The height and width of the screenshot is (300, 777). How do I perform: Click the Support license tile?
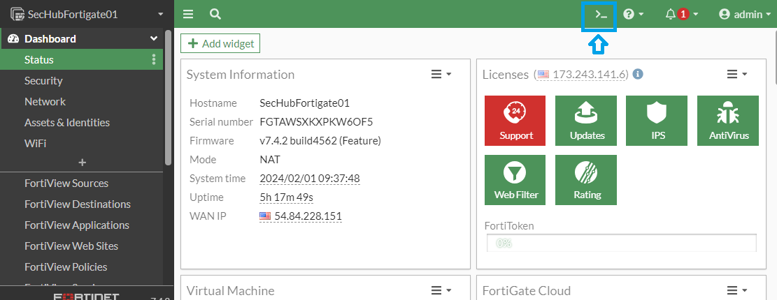click(x=515, y=121)
